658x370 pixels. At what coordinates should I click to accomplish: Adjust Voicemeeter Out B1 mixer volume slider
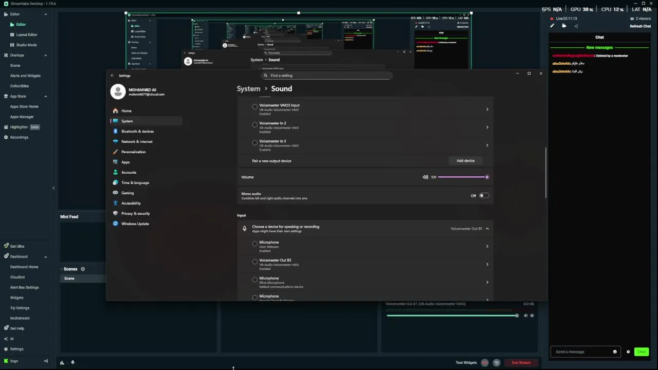(452, 316)
